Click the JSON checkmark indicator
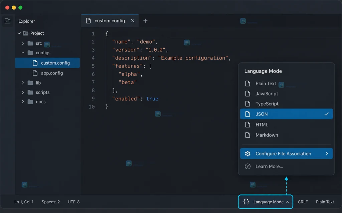The width and height of the screenshot is (342, 213). [327, 114]
